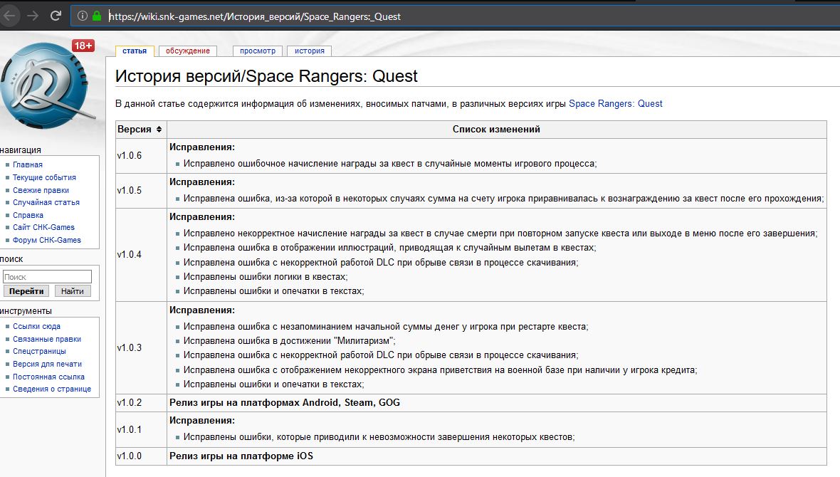840x477 pixels.
Task: Select version cell v1.0.2
Action: click(x=141, y=403)
